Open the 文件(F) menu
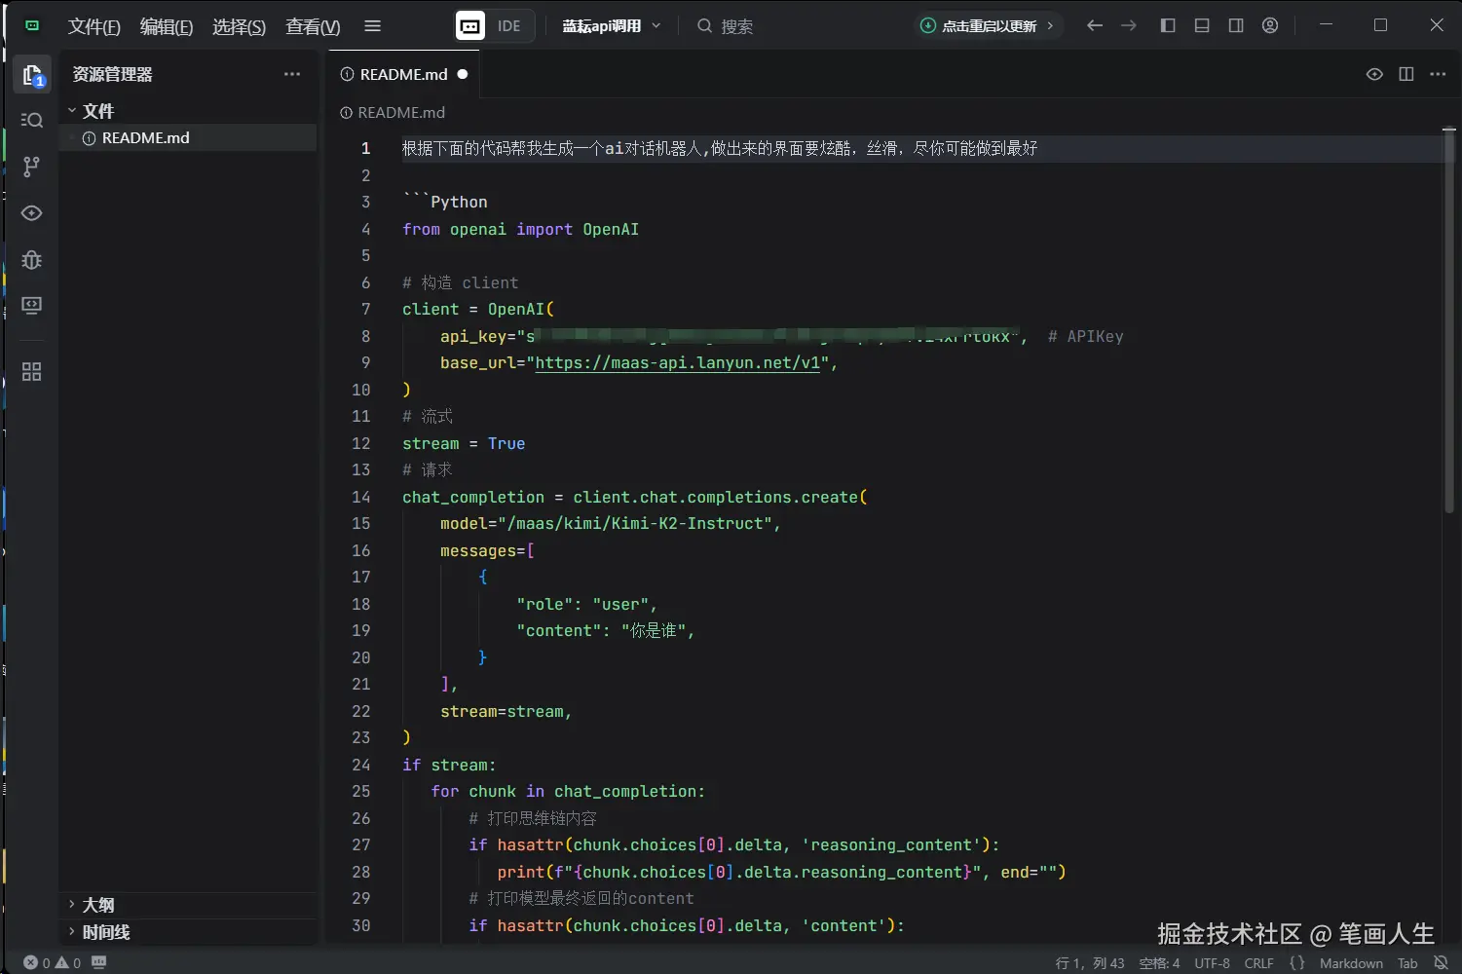The image size is (1462, 974). pos(94,26)
